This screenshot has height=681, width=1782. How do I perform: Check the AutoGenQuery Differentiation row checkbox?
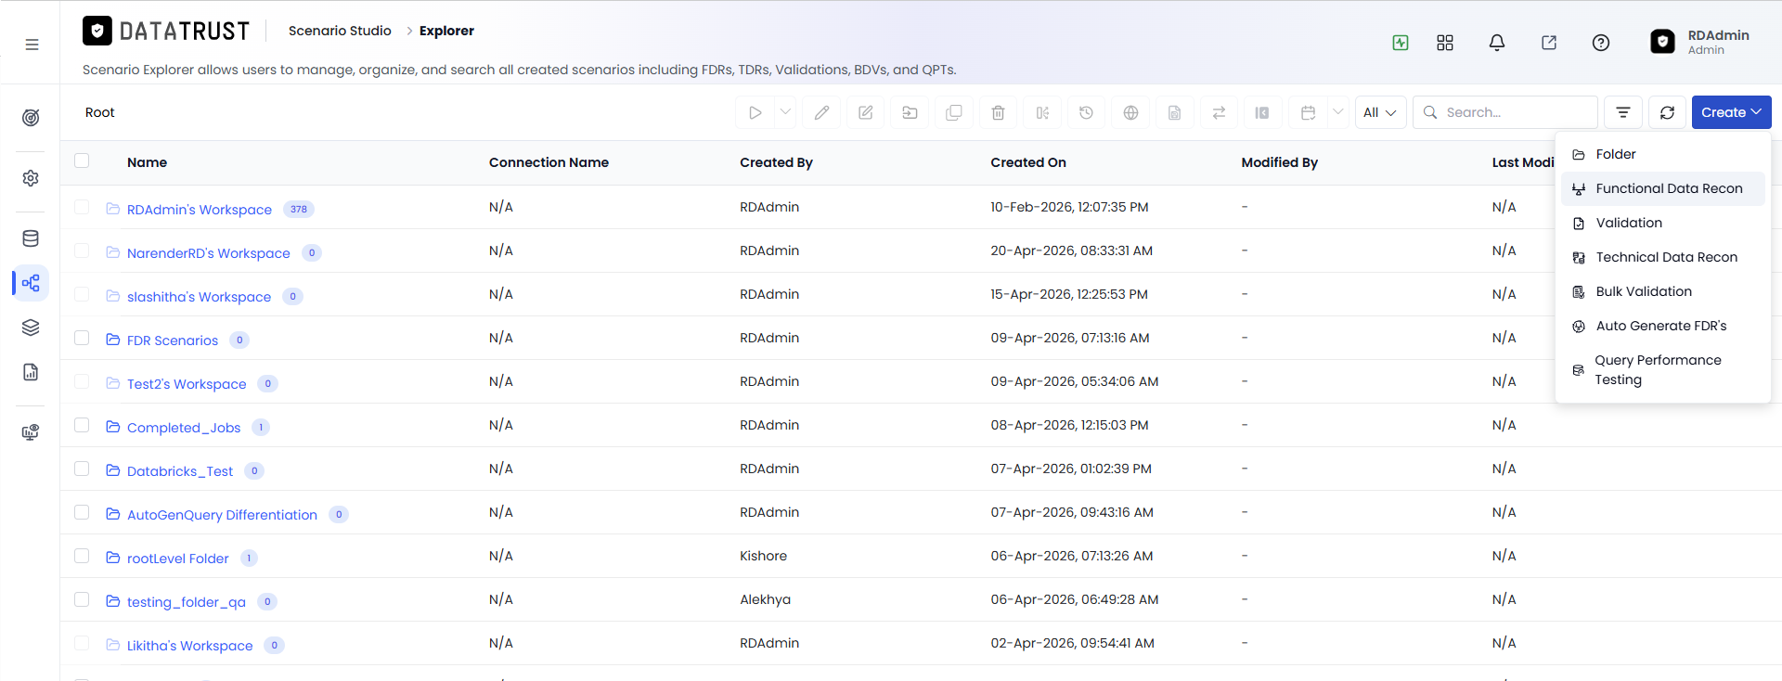coord(82,512)
